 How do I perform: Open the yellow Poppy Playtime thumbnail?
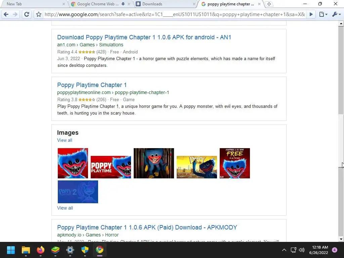click(x=197, y=167)
